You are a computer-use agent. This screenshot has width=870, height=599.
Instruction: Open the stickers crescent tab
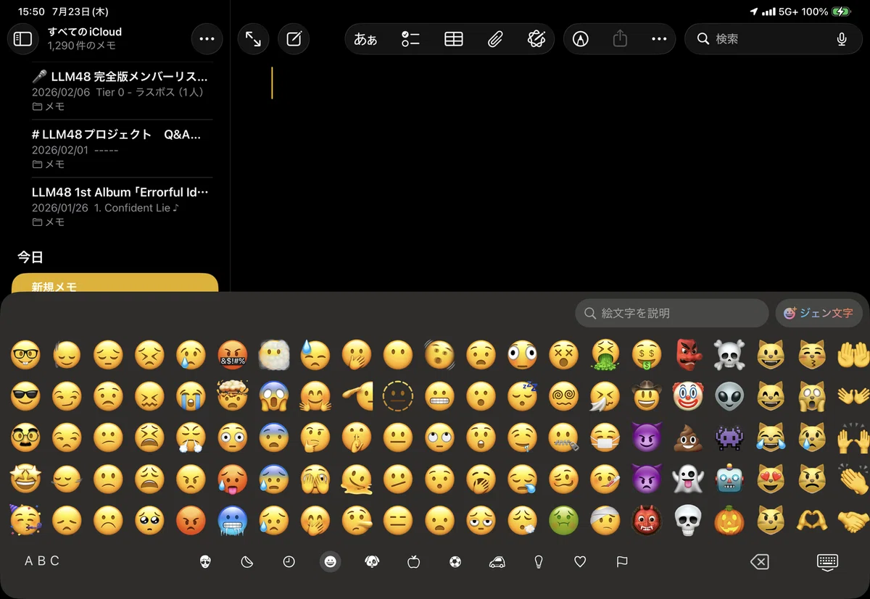coord(247,561)
